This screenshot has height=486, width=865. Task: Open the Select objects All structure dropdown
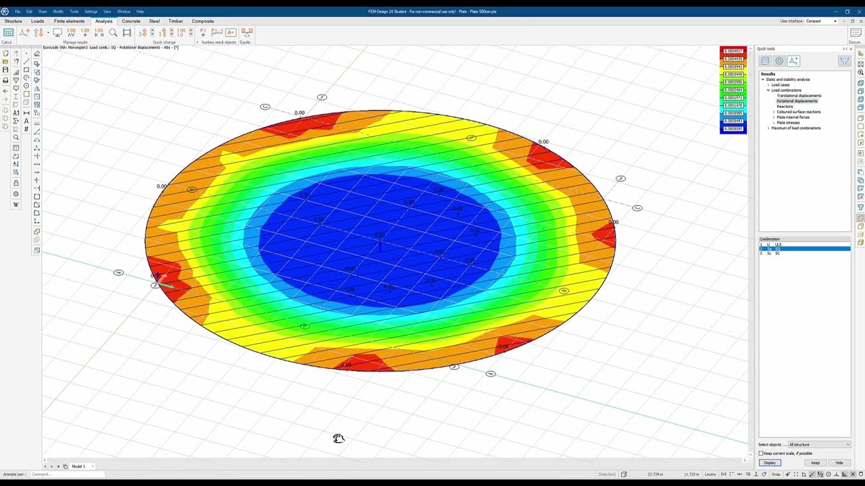(x=819, y=444)
